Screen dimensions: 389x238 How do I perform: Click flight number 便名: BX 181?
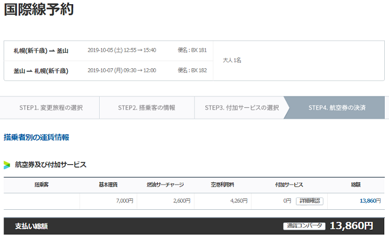click(x=192, y=50)
